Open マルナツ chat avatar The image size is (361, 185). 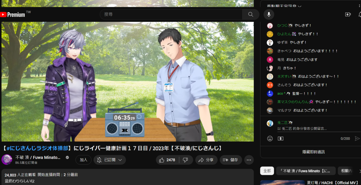tap(270, 110)
